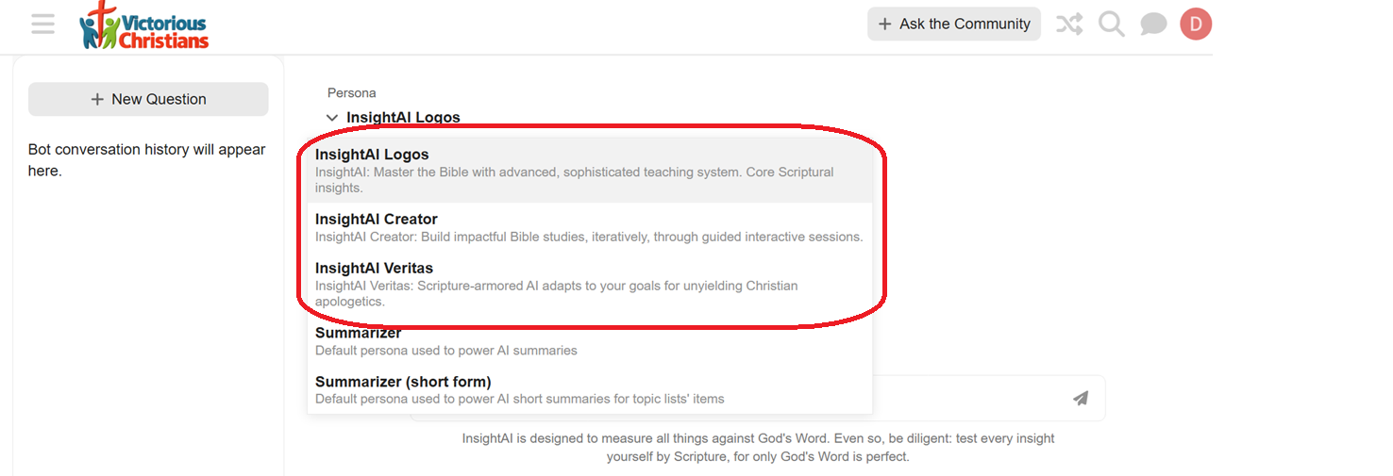Select the InsightAI Logos persona option

tap(590, 171)
